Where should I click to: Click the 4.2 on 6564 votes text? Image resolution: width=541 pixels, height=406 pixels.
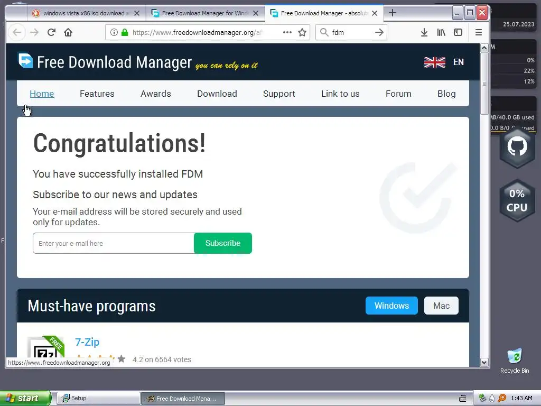coord(162,359)
